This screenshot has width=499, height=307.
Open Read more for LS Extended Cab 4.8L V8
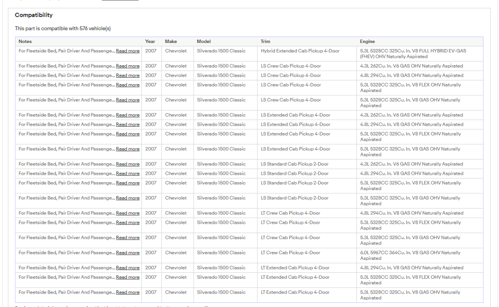click(128, 124)
